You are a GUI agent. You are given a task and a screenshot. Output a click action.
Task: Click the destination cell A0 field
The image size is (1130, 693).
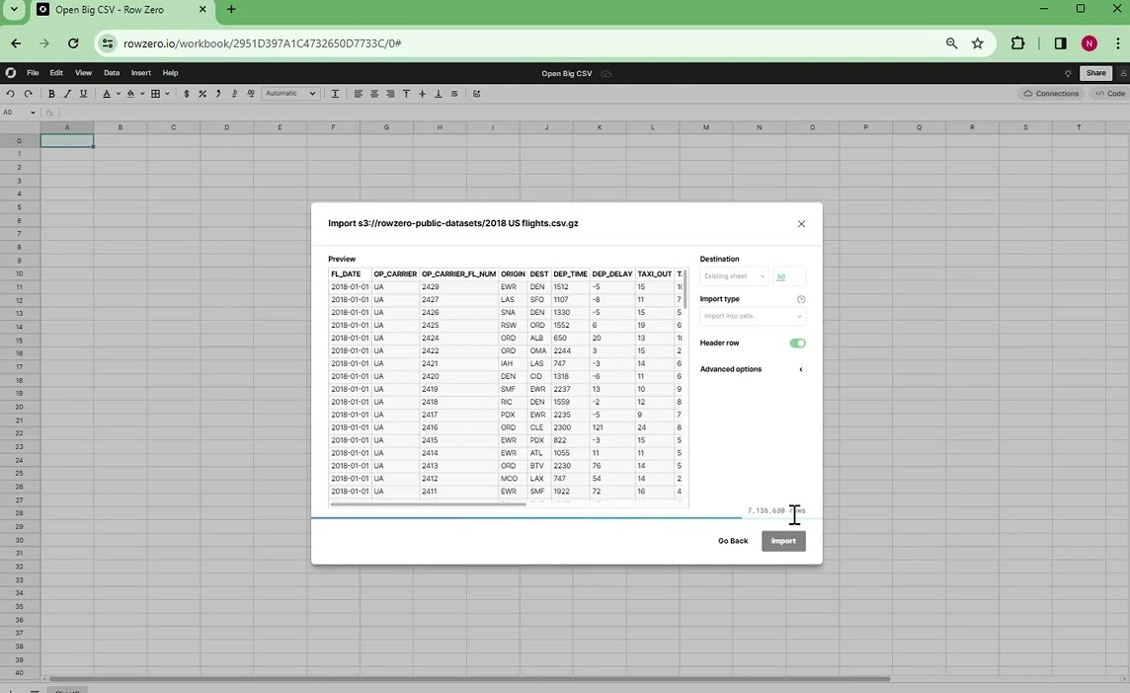pyautogui.click(x=789, y=276)
